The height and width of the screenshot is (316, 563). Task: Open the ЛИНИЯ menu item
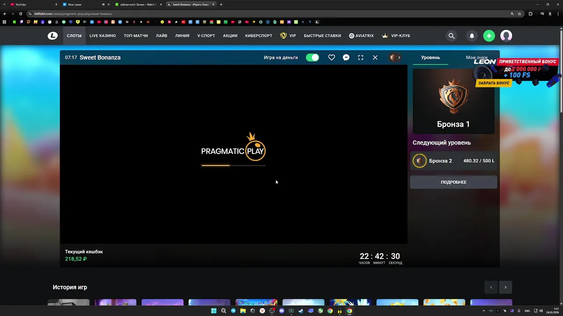(182, 36)
